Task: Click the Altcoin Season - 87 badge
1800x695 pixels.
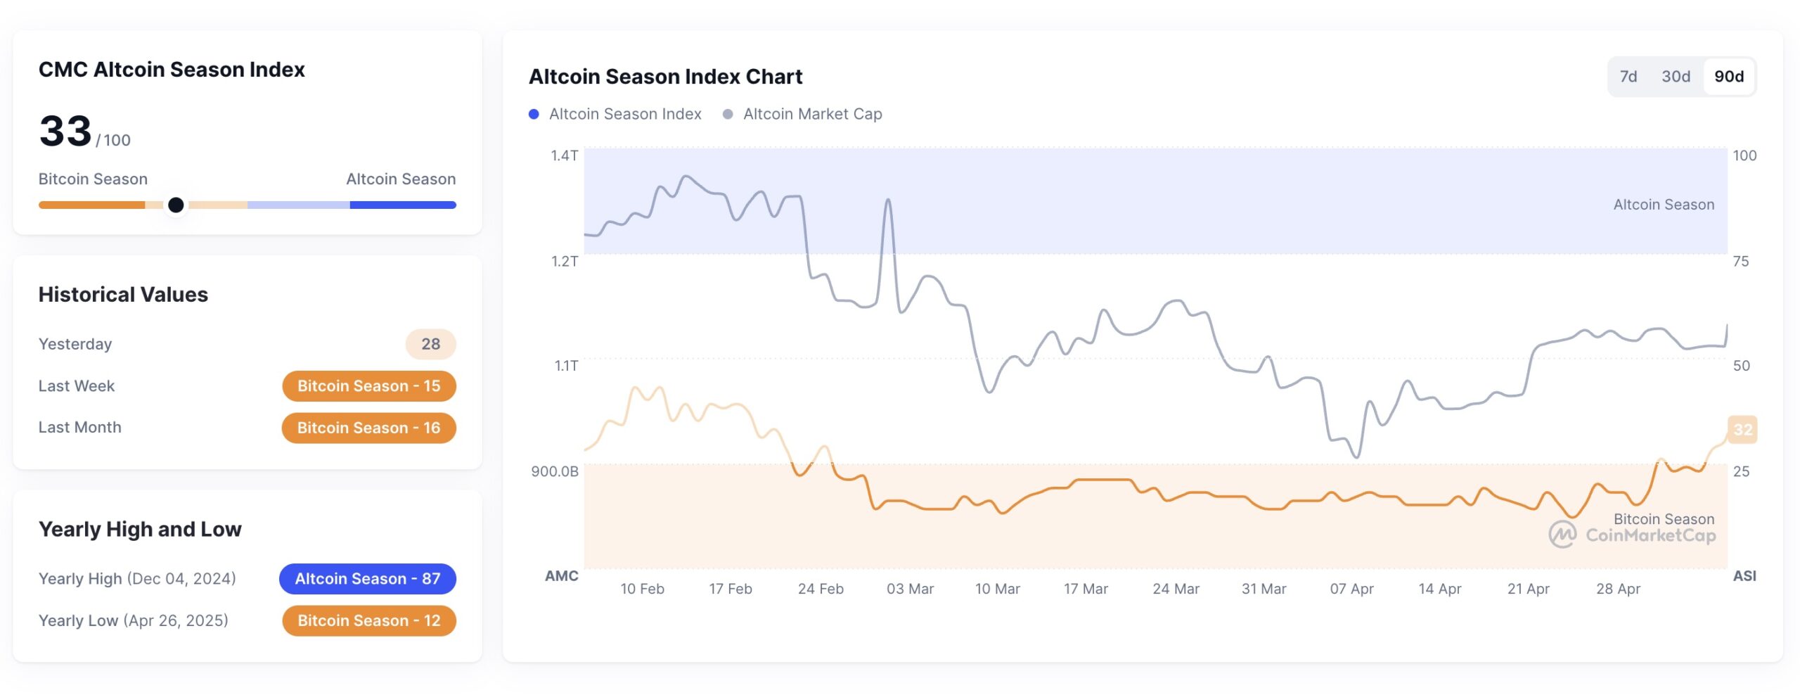Action: [367, 579]
